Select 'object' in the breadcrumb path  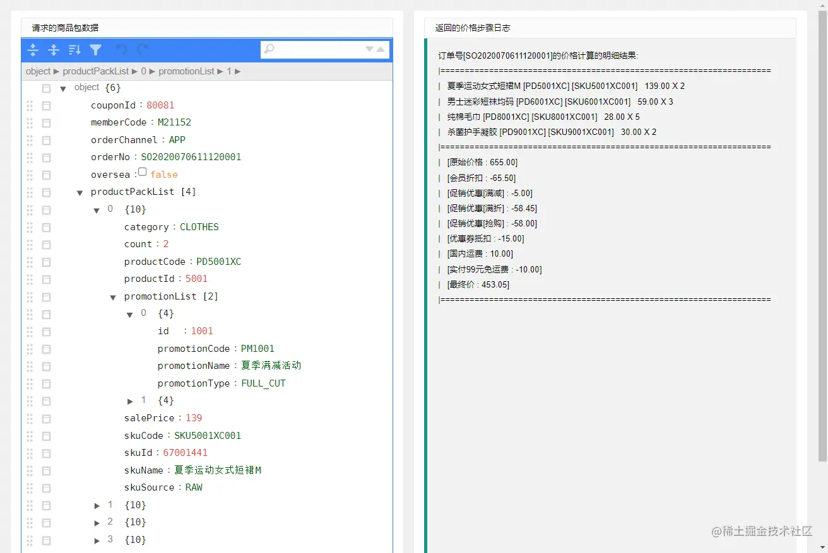pyautogui.click(x=38, y=71)
